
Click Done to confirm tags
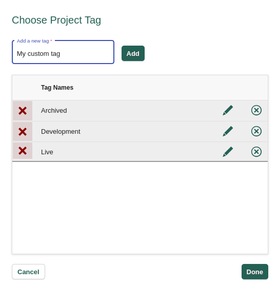tap(254, 272)
